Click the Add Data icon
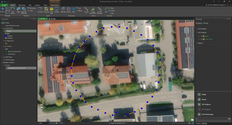This screenshot has width=232, height=125. tap(52, 9)
